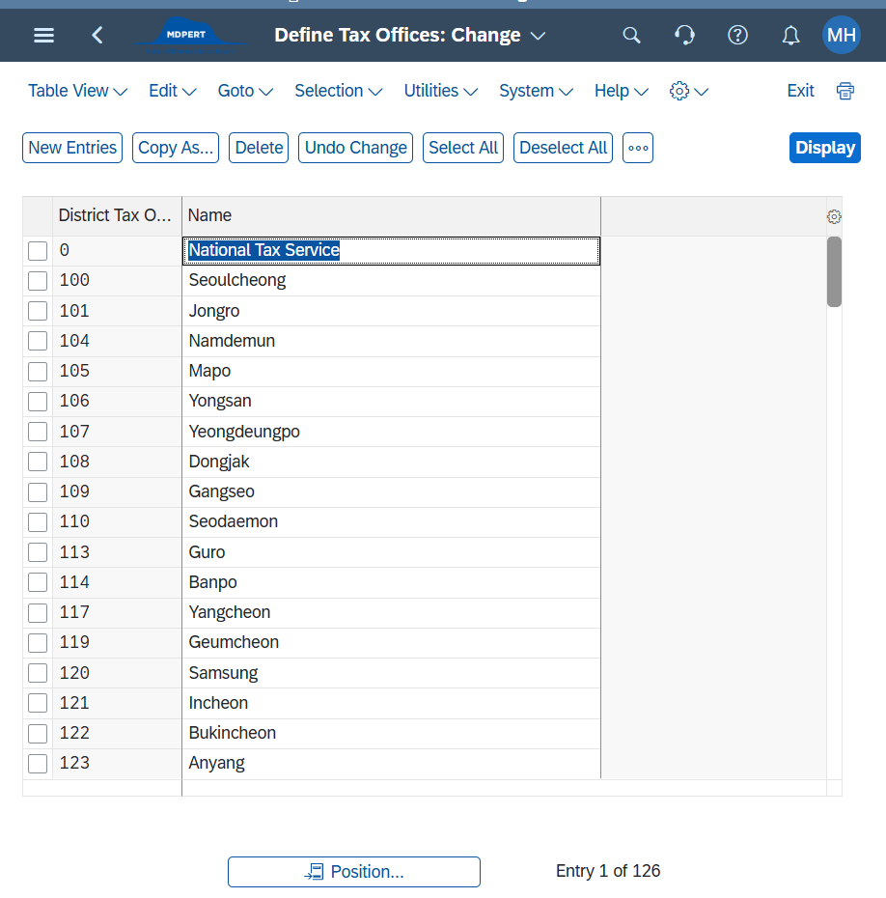Viewport: 886px width, 898px height.
Task: Open the gear settings menu in menubar
Action: click(x=688, y=91)
